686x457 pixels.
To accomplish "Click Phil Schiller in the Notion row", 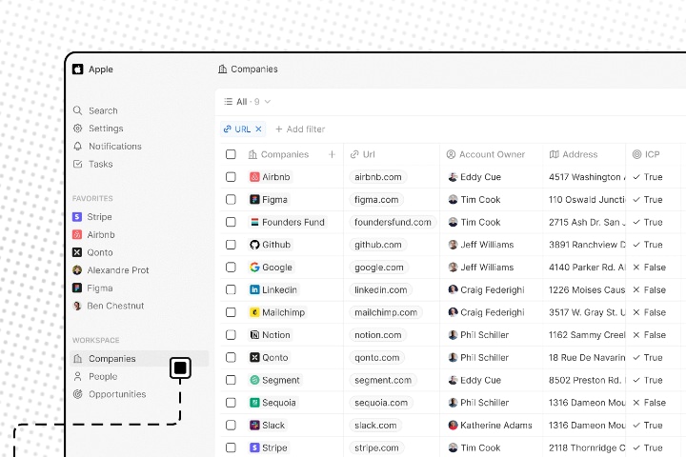I will pyautogui.click(x=478, y=335).
